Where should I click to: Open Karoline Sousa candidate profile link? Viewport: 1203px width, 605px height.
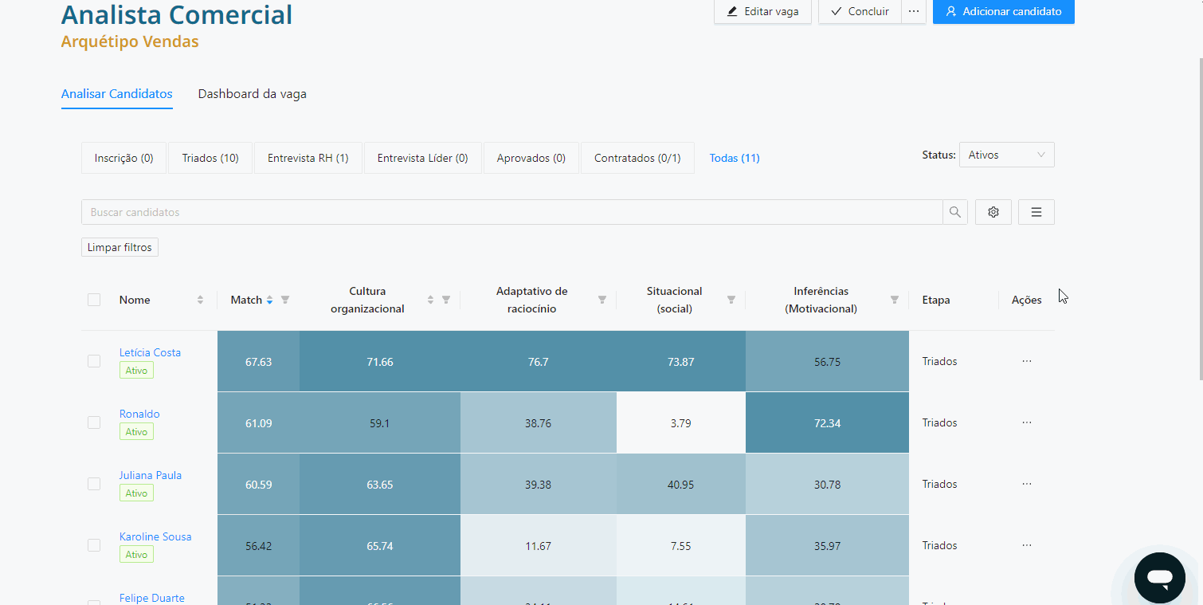point(155,536)
